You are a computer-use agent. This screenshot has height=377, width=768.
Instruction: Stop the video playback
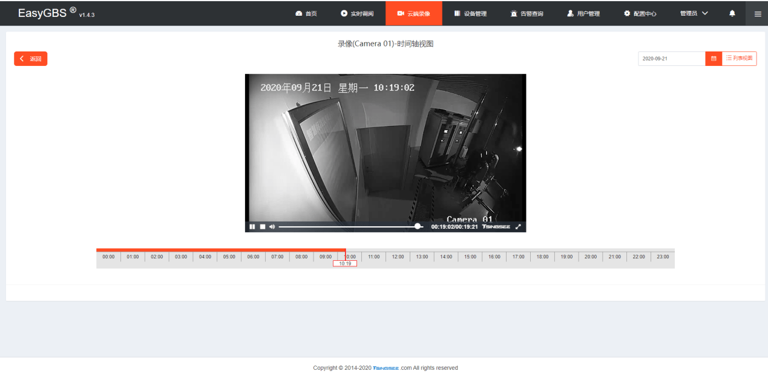point(262,226)
